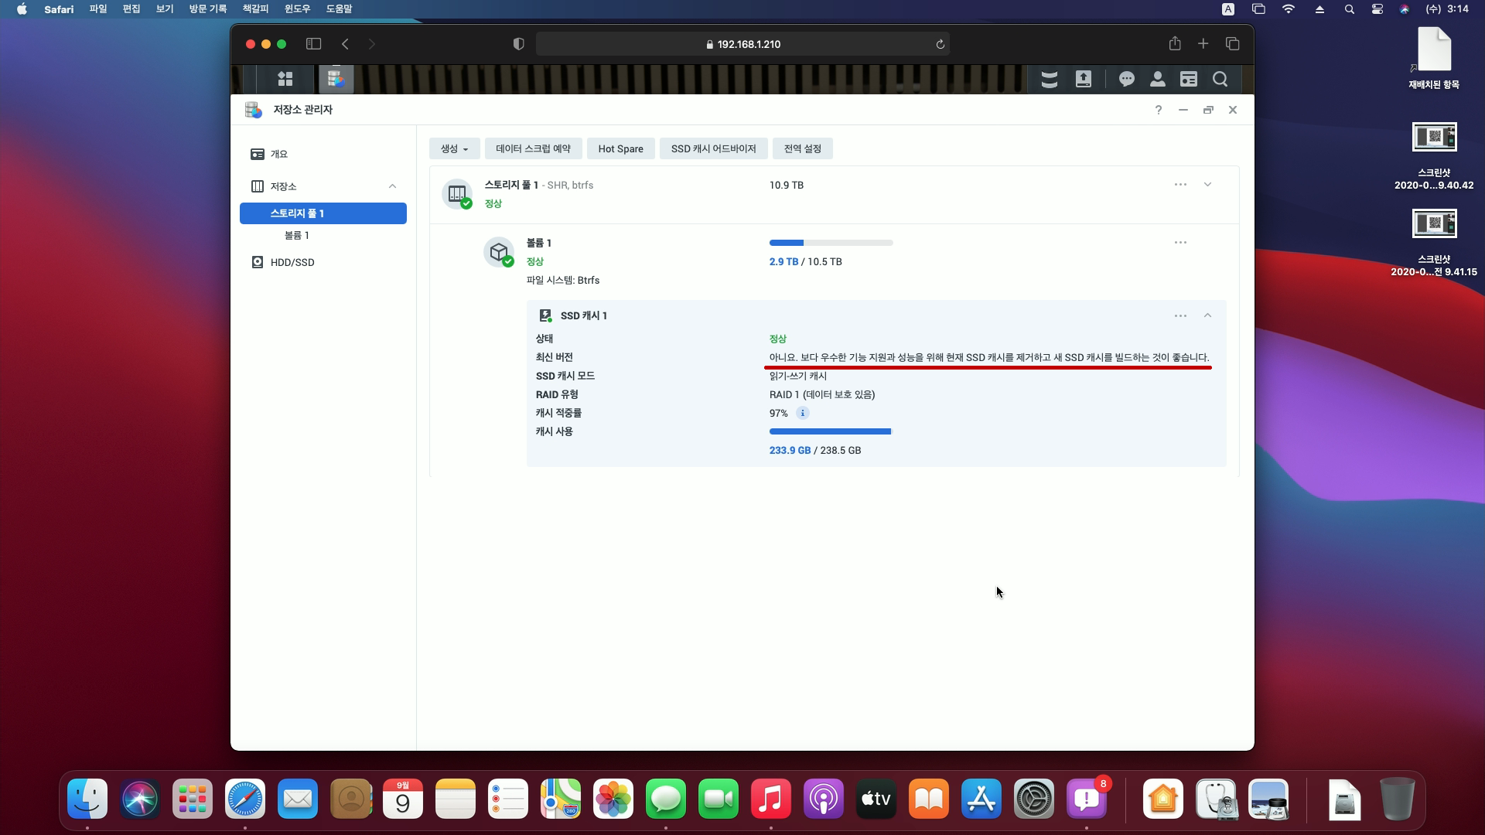Collapse the 저장소 sidebar section
Screen dimensions: 1485x835
tap(392, 186)
